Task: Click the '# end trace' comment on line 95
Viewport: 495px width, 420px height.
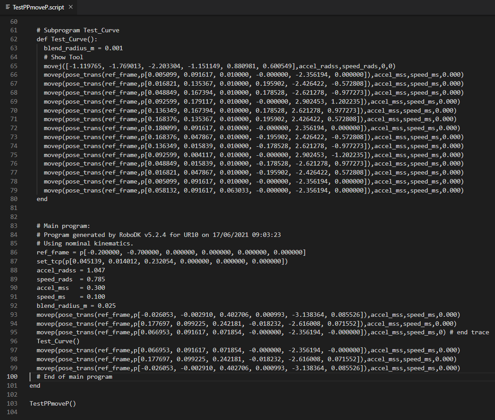Action: click(x=469, y=332)
